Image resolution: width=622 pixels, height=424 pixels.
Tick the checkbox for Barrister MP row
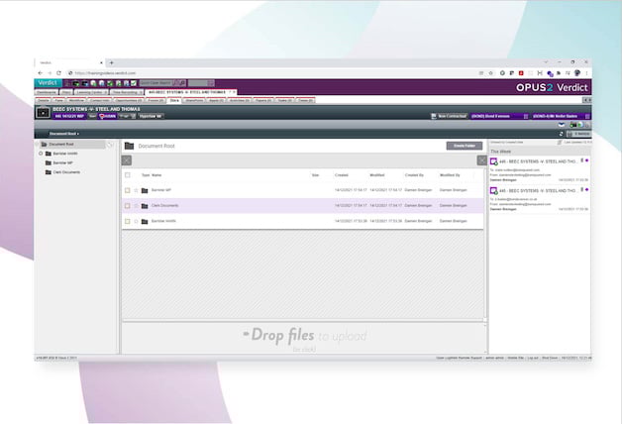click(127, 189)
